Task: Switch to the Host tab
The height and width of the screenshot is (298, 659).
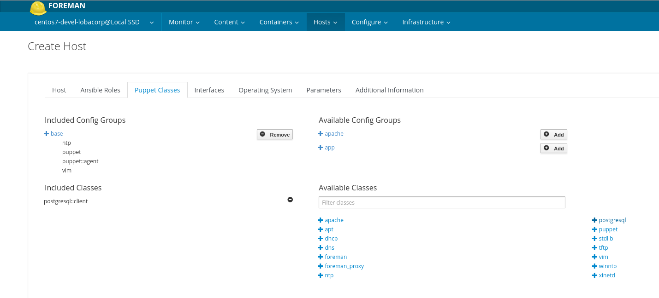Action: tap(59, 90)
